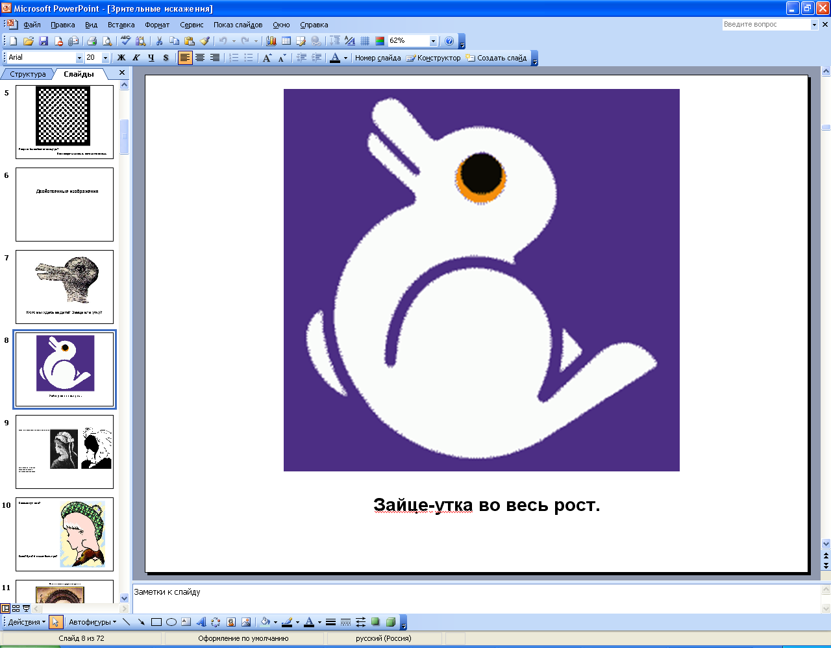831x648 pixels.
Task: Click the Insert Picture from file icon
Action: pos(246,622)
